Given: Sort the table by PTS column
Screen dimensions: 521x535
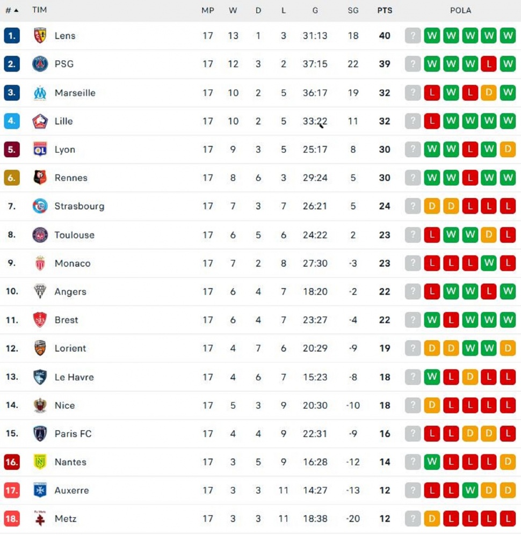Looking at the screenshot, I should (x=385, y=10).
